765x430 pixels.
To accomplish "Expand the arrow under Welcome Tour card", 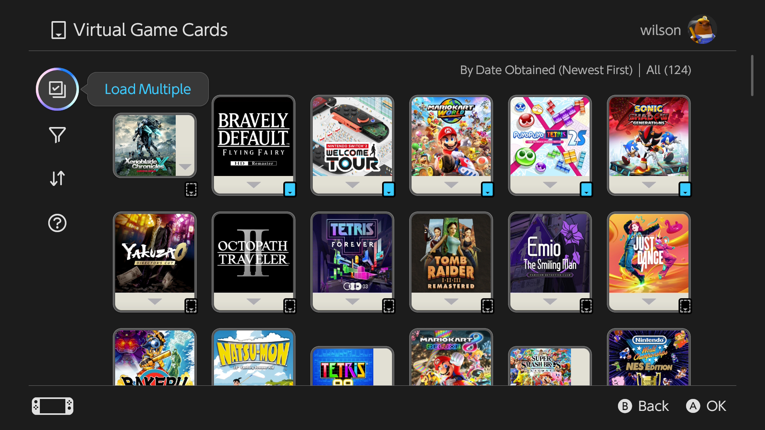I will coord(352,185).
